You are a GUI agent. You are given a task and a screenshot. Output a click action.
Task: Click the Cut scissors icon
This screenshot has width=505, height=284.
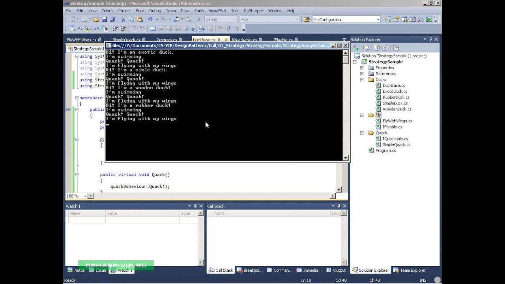click(123, 19)
